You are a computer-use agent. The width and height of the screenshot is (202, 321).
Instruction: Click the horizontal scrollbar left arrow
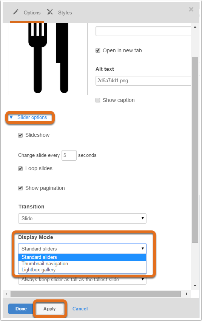pyautogui.click(x=6, y=294)
